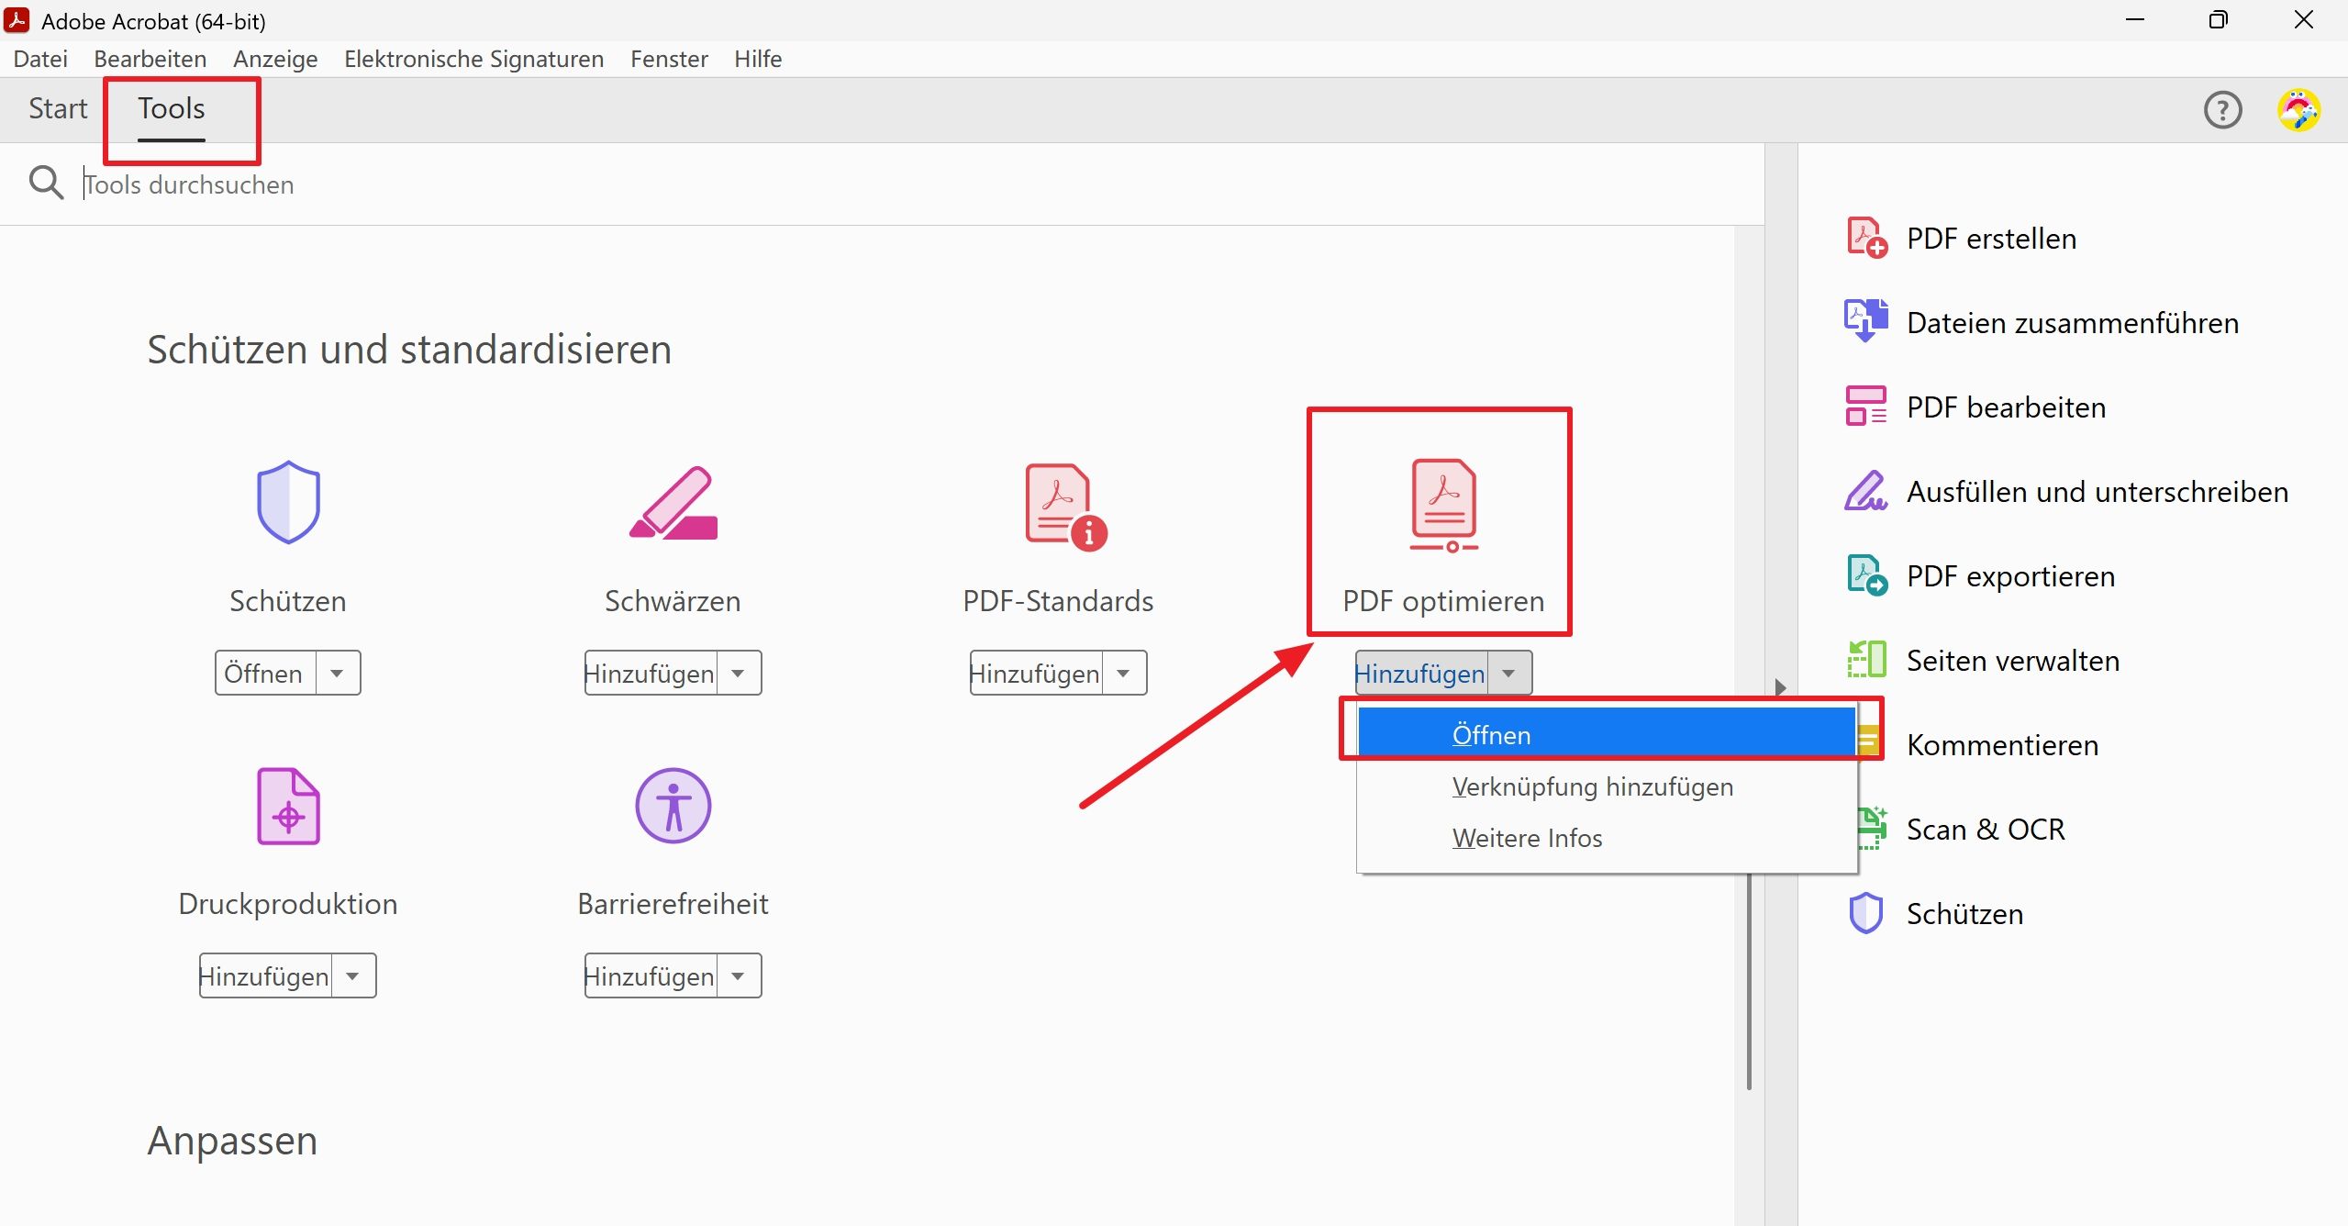This screenshot has height=1226, width=2348.
Task: Open Kommentieren from the sidebar
Action: [2002, 745]
